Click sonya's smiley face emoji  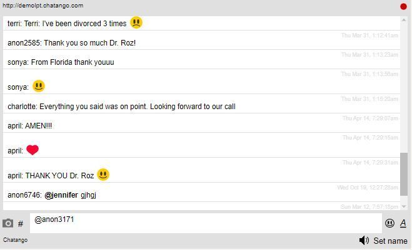[x=39, y=86]
